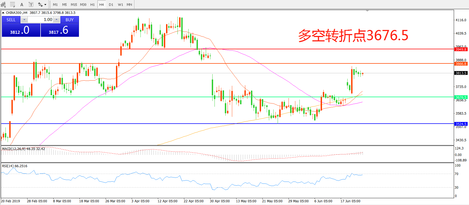Click the blue 3524.5 support level label
469x205 pixels.
pyautogui.click(x=461, y=124)
